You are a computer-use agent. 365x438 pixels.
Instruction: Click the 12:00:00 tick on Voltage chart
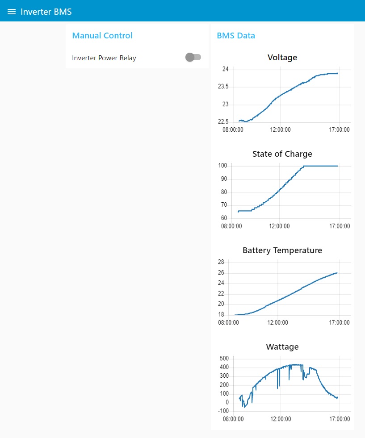tap(280, 129)
